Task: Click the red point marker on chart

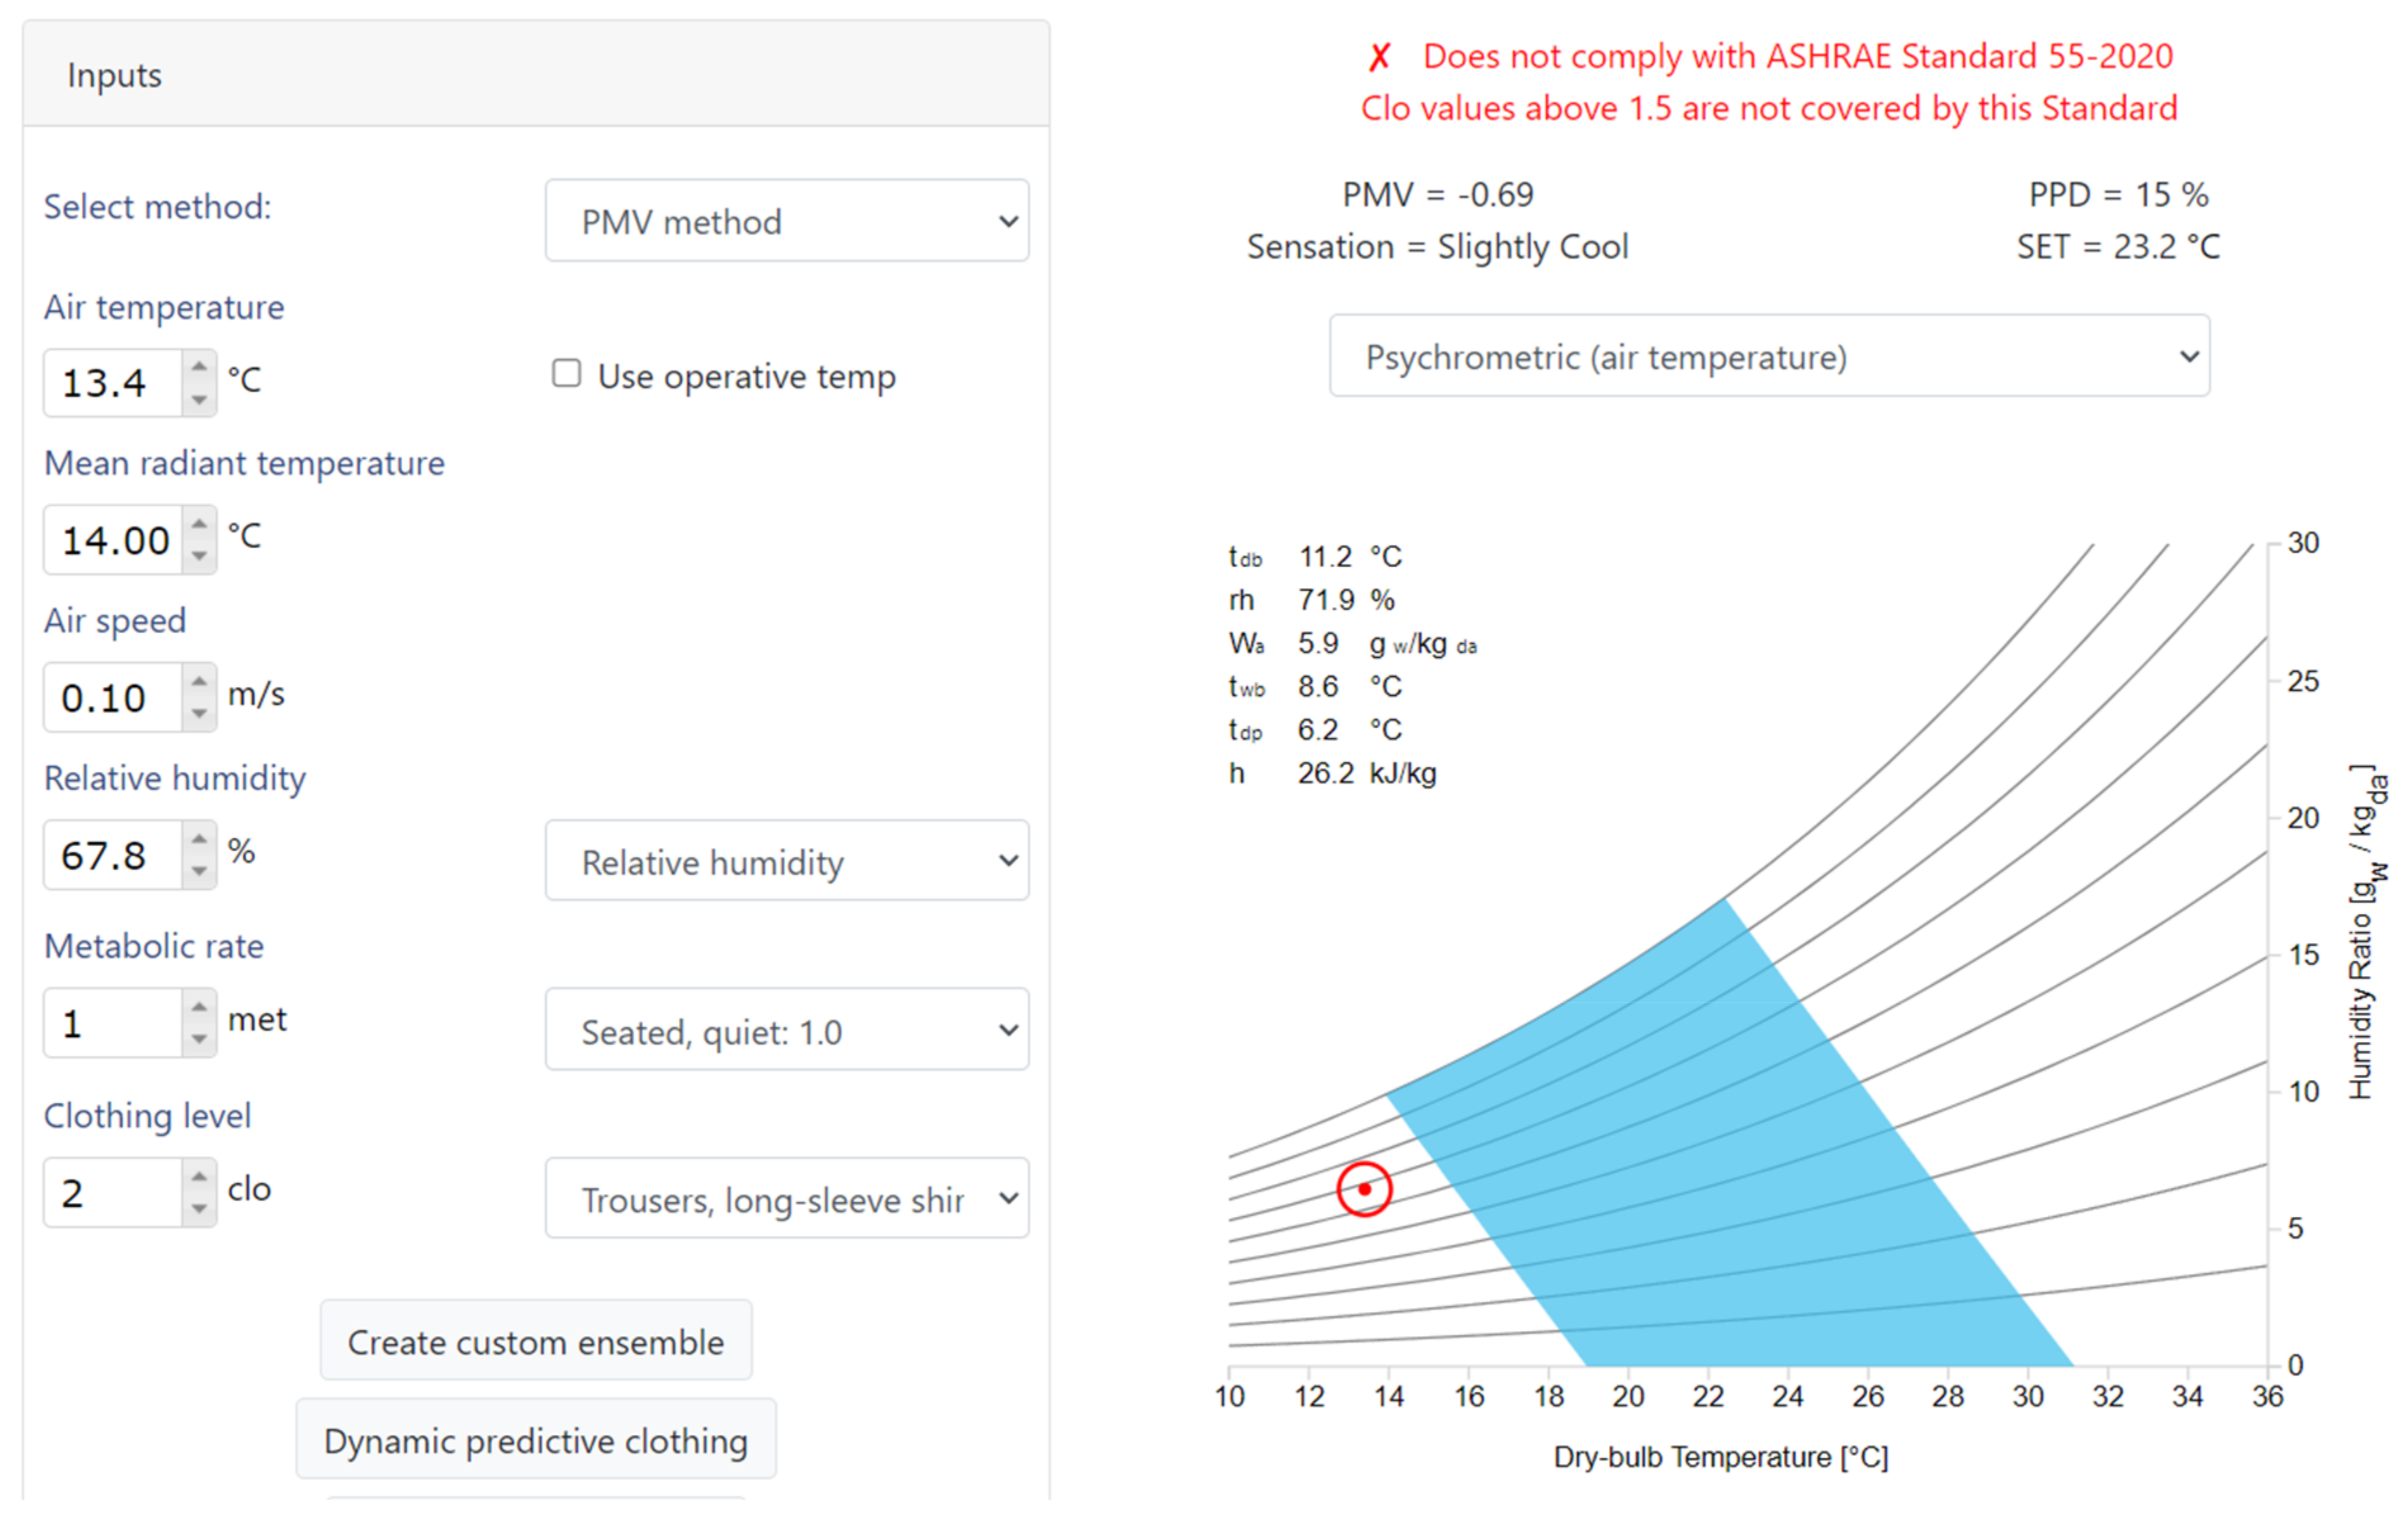Action: coord(1364,1189)
